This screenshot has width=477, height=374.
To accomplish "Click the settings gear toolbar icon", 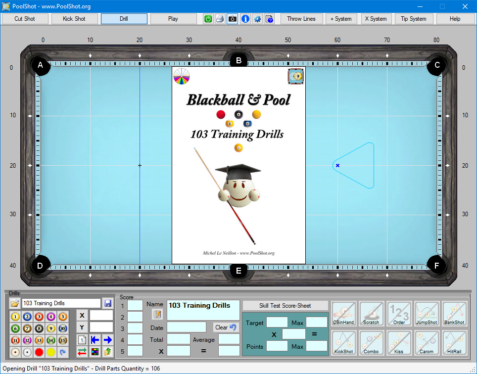I will pos(257,19).
